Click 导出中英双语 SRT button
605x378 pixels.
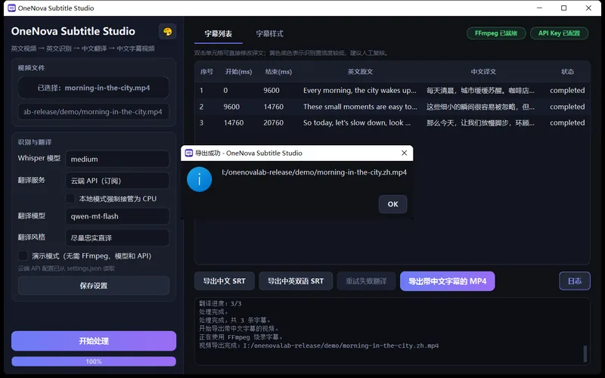(296, 281)
